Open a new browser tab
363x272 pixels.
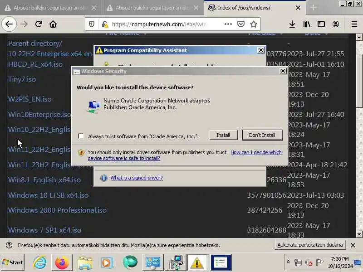[314, 8]
